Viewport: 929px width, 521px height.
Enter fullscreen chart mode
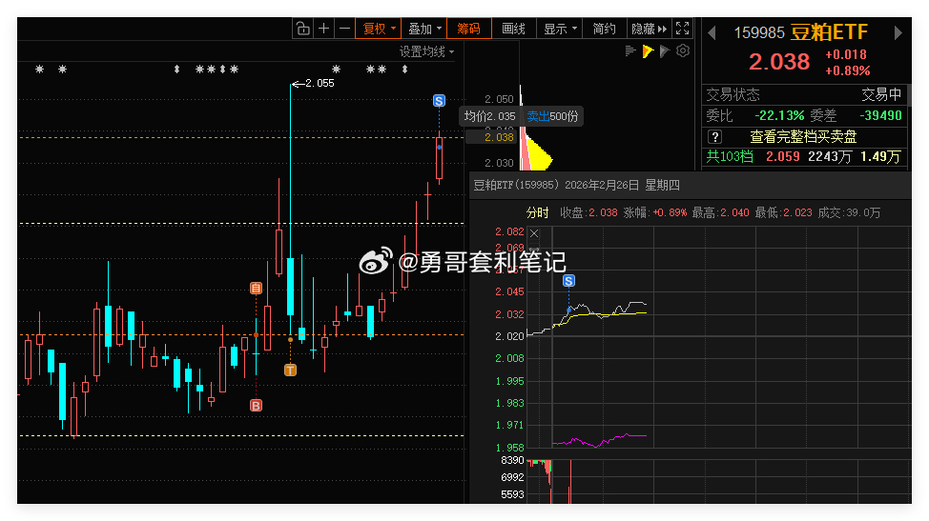pos(683,29)
